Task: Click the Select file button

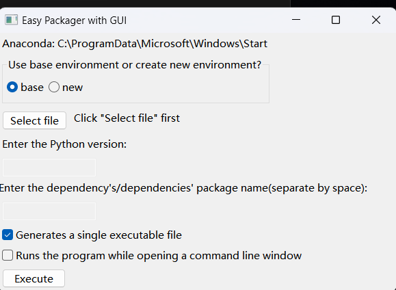Action: (x=35, y=120)
